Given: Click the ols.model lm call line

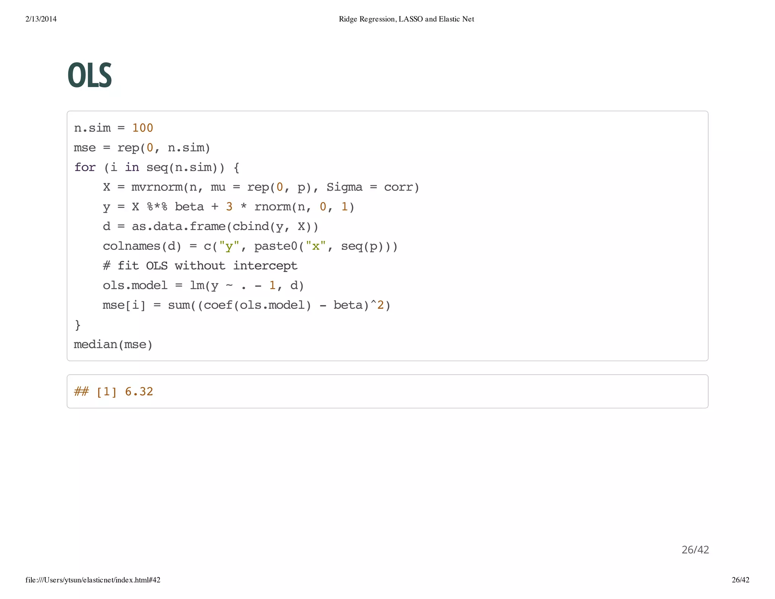Looking at the screenshot, I should click(203, 285).
